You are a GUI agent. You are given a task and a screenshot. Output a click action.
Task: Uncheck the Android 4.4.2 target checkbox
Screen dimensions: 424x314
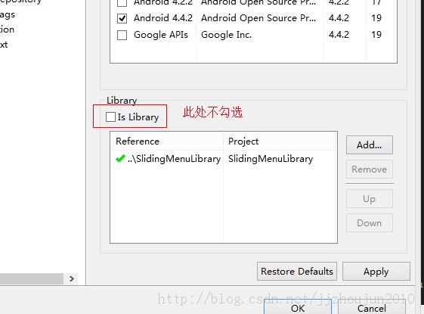point(122,18)
